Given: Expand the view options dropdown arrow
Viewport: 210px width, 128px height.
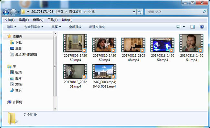Looking at the screenshot, I should (184, 27).
